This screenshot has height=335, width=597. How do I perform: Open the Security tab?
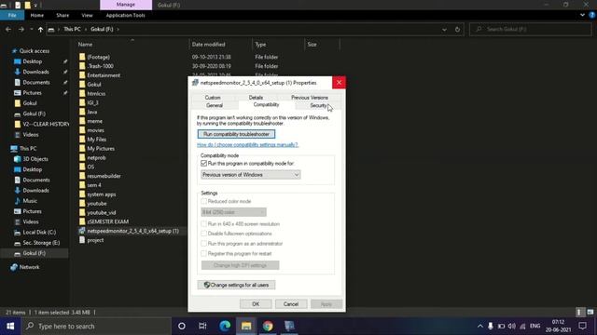[x=318, y=105]
